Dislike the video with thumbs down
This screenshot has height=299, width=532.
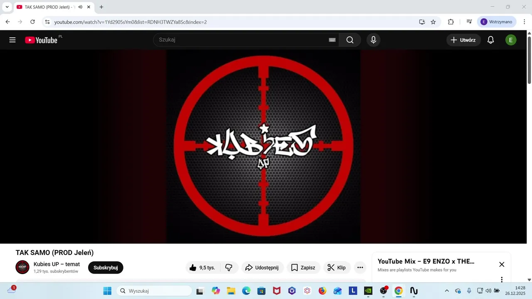pyautogui.click(x=229, y=267)
